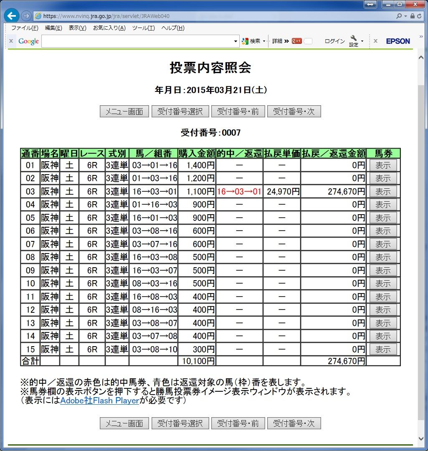Click the Google toolbar logo
The width and height of the screenshot is (428, 451).
[x=28, y=41]
